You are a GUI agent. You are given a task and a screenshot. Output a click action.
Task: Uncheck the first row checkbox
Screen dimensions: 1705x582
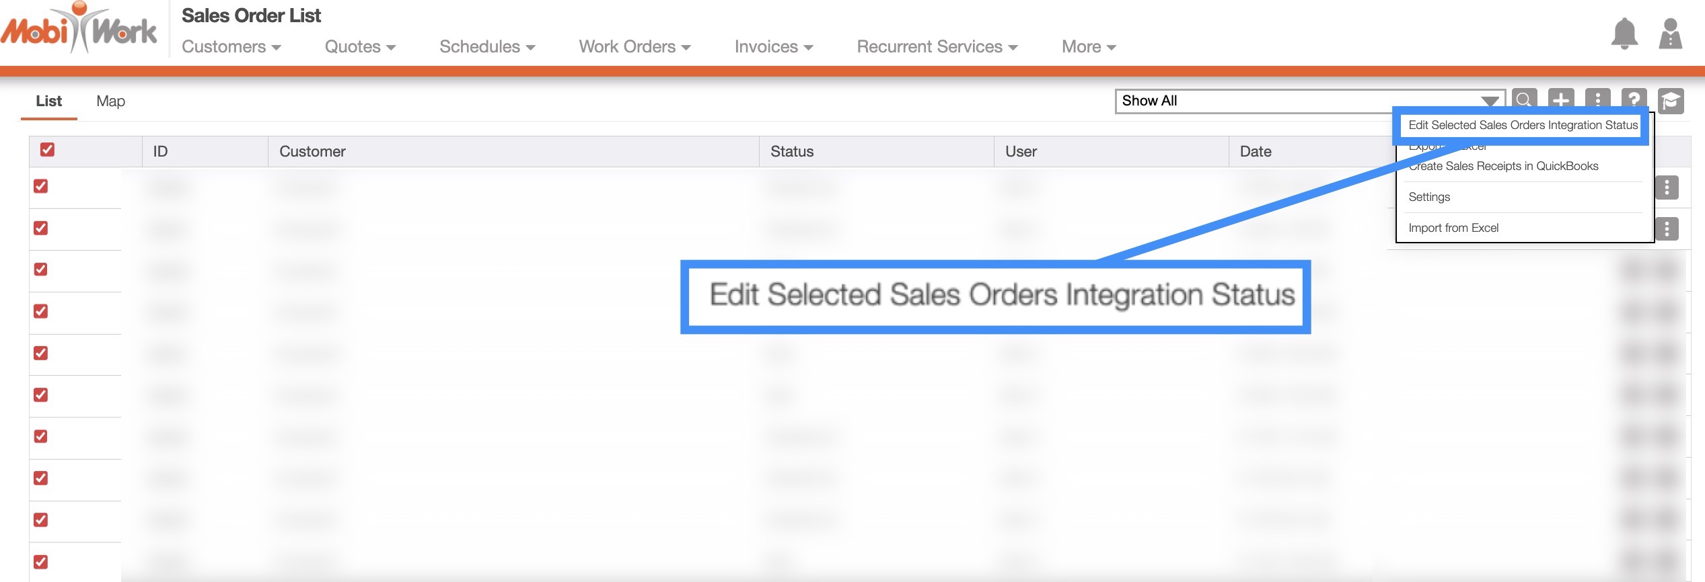(41, 186)
